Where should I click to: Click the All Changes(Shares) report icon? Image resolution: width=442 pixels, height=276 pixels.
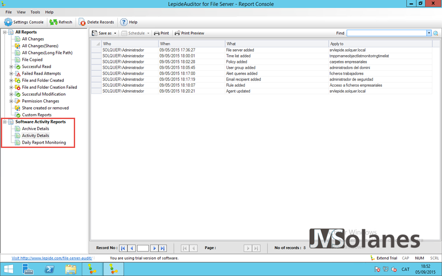pyautogui.click(x=17, y=46)
